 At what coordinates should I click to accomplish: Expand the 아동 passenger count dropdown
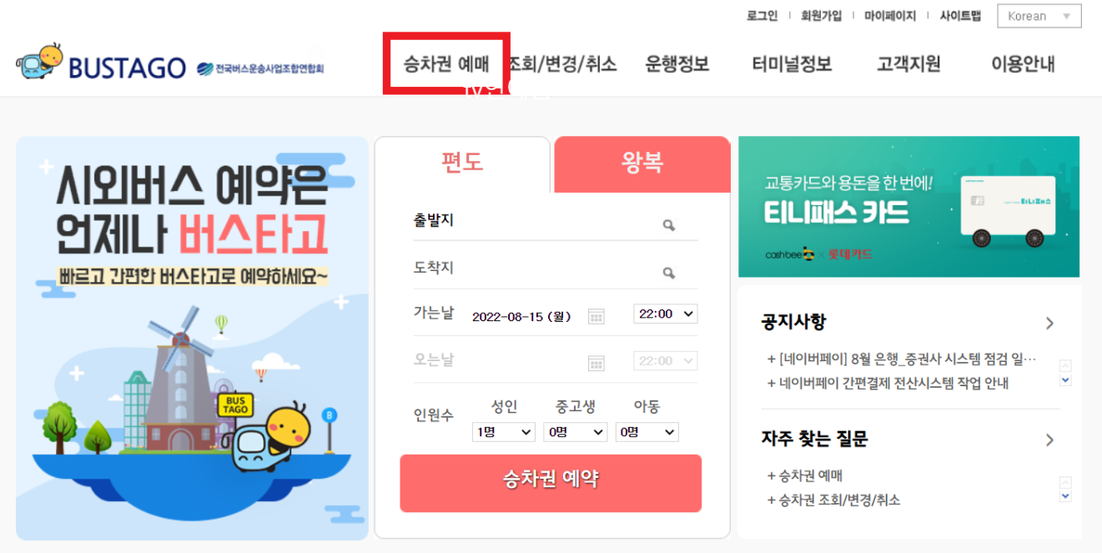click(x=647, y=432)
